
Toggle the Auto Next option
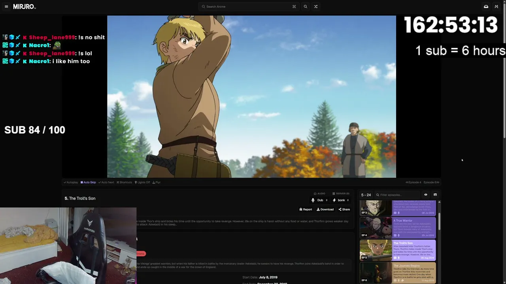click(106, 182)
